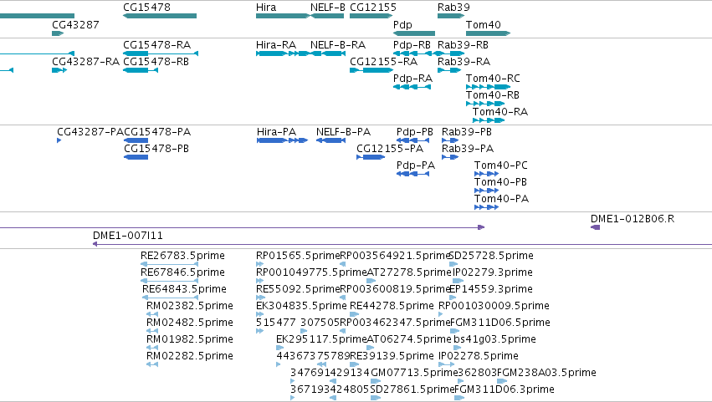Click the Tom40-RB transcript

coord(485,104)
